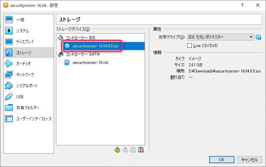Open the 光学ドライブ IDE セカンダリマスター dropdown
The width and height of the screenshot is (266, 167).
coord(221,37)
